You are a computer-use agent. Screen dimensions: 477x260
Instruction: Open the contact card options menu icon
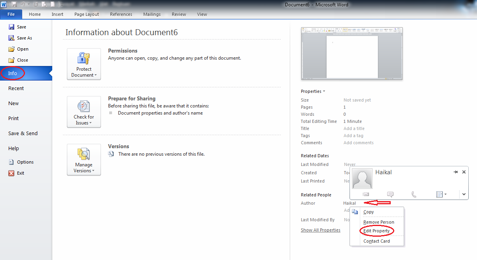[x=441, y=194]
